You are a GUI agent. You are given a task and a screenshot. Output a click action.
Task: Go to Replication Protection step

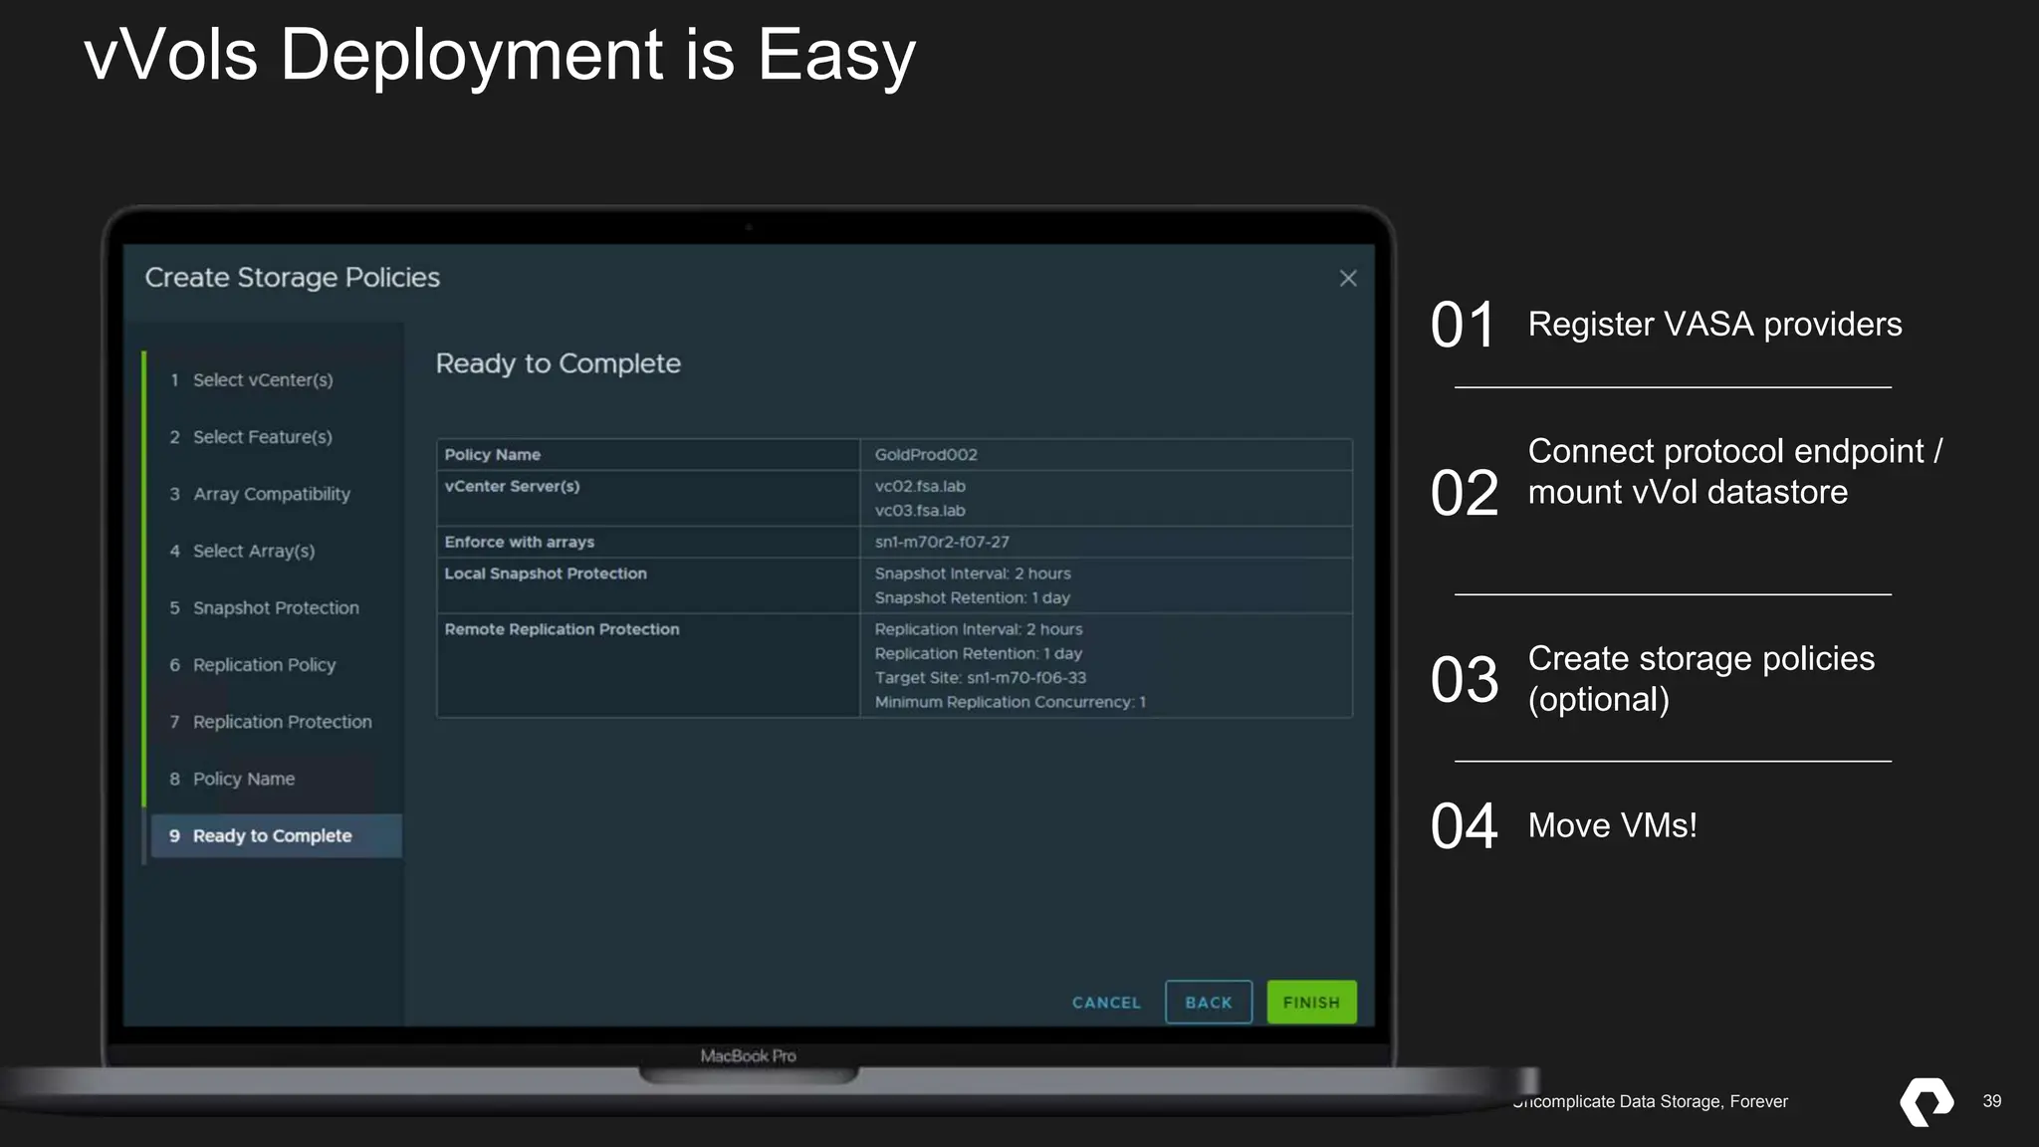pos(282,722)
